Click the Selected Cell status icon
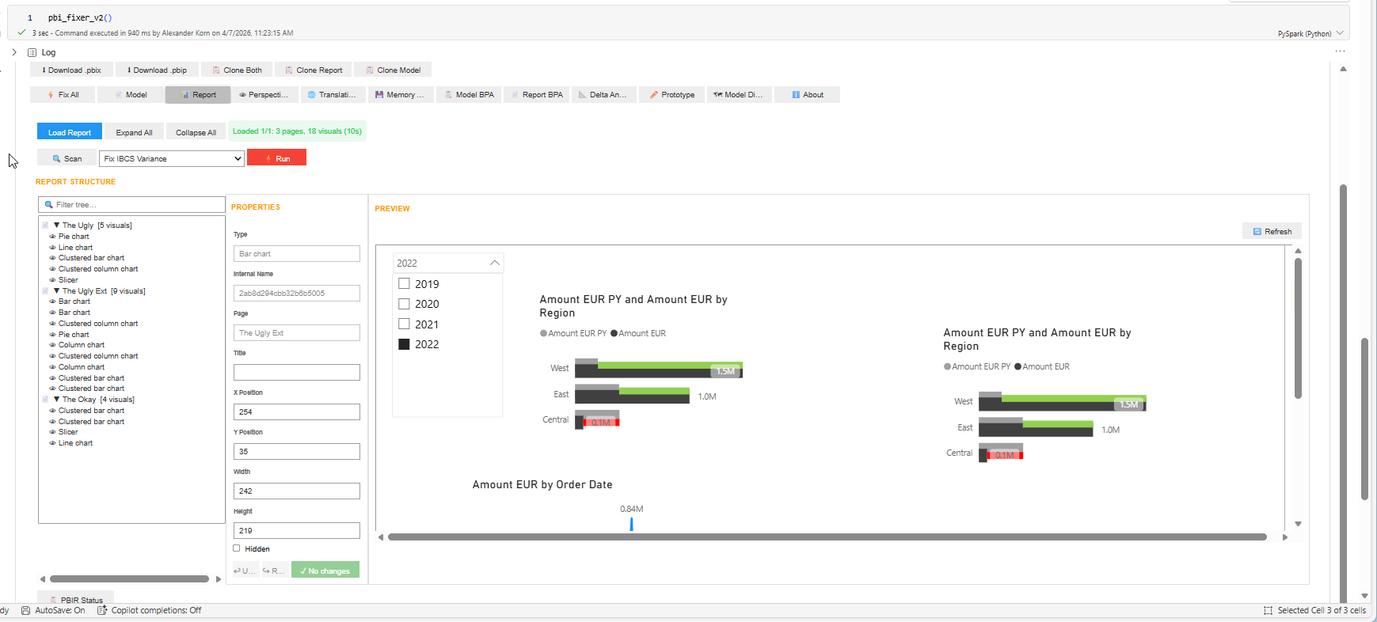This screenshot has width=1377, height=622. (1268, 610)
